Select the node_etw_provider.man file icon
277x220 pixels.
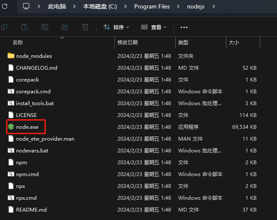click(x=11, y=139)
